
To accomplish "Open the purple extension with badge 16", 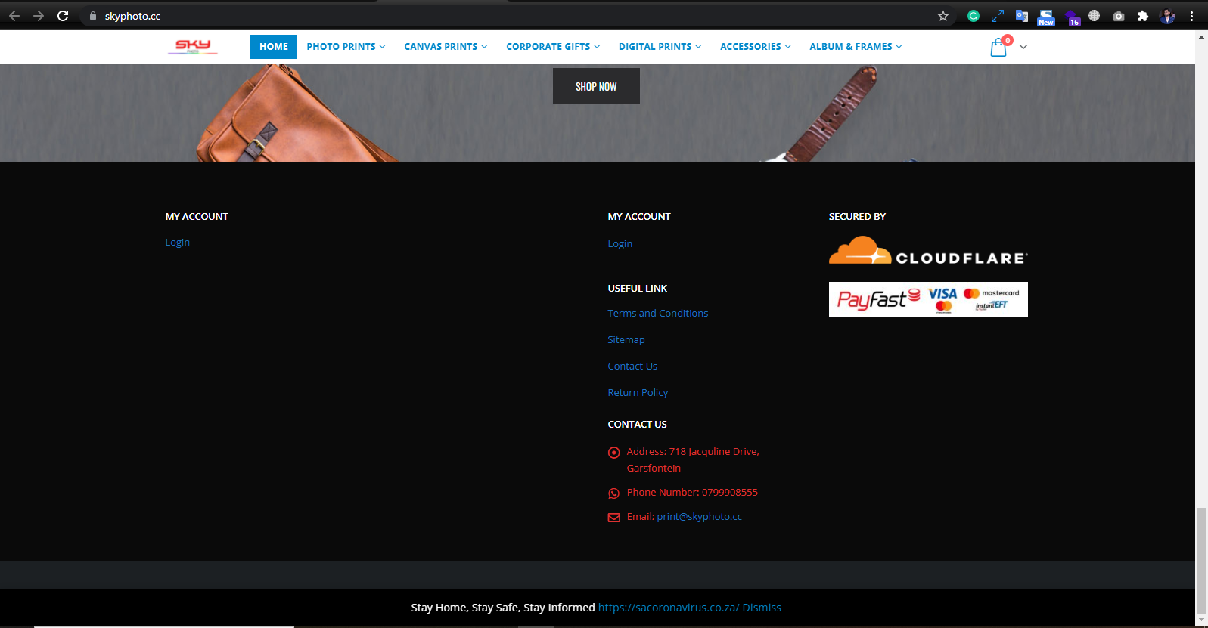I will [x=1072, y=17].
